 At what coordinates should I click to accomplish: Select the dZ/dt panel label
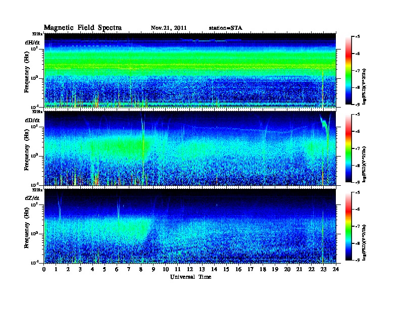[x=32, y=198]
